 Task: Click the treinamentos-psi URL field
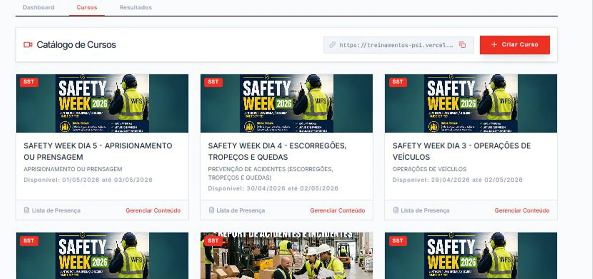(x=399, y=45)
